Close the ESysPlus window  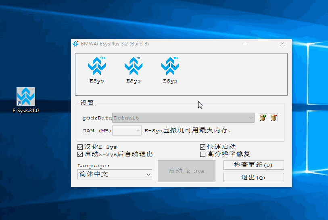[x=282, y=44]
